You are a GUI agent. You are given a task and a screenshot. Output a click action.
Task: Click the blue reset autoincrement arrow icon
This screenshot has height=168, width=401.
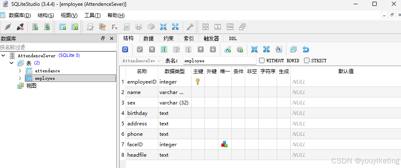[x=306, y=49]
